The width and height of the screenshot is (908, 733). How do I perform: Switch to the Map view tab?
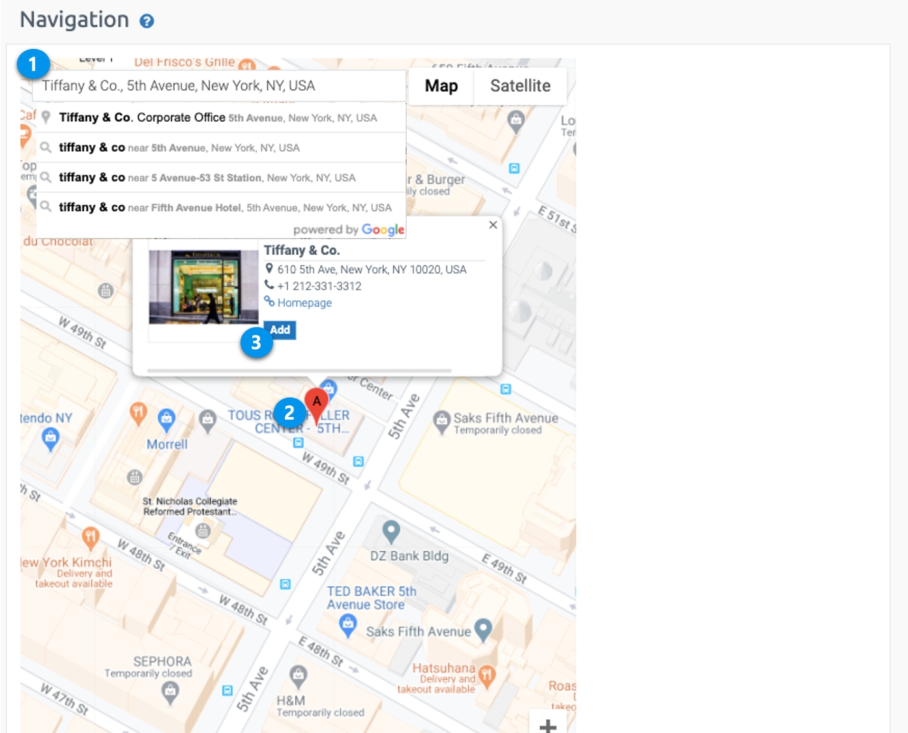[x=441, y=86]
